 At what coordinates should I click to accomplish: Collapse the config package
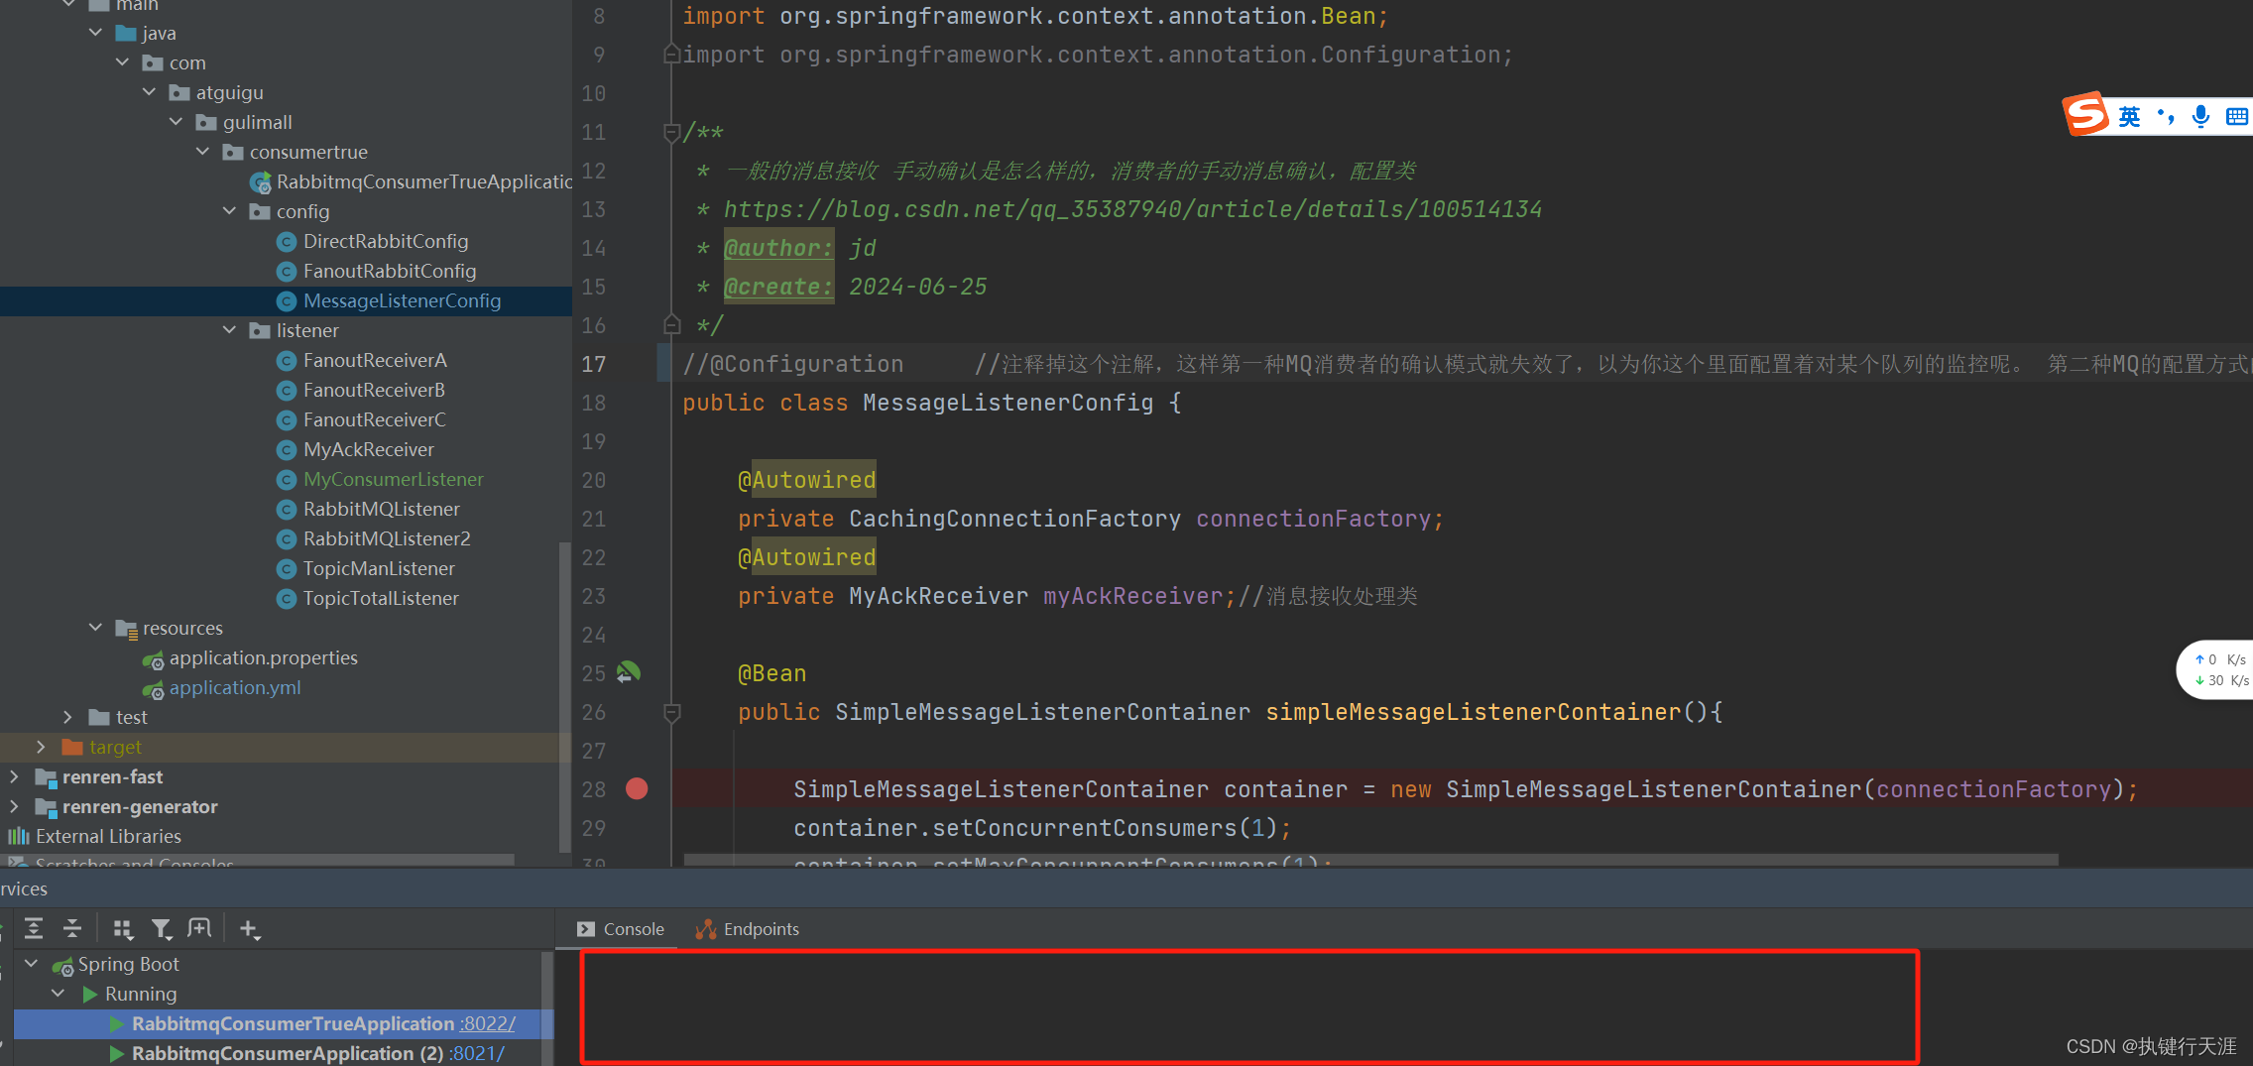(229, 211)
